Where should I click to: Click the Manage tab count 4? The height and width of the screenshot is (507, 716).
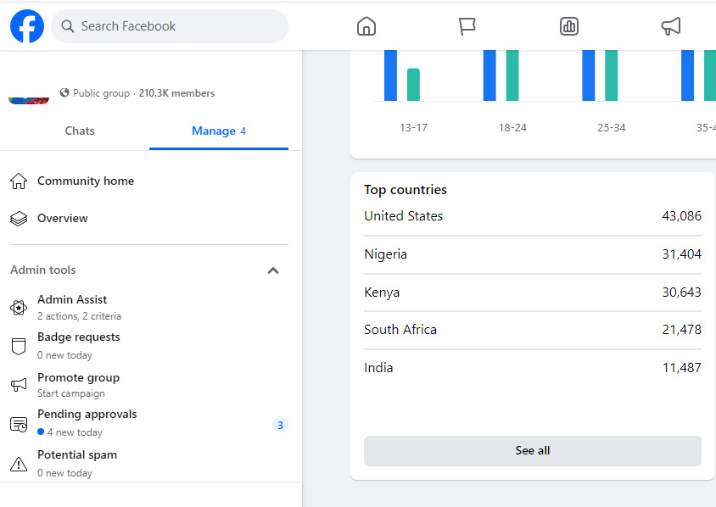(x=243, y=131)
